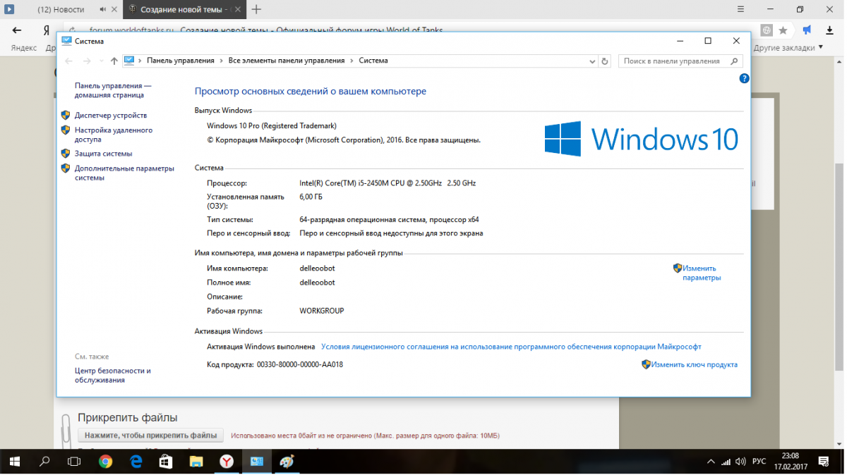Mute audio on the Новости tab speaker icon
This screenshot has height=475, width=847.
coord(104,9)
